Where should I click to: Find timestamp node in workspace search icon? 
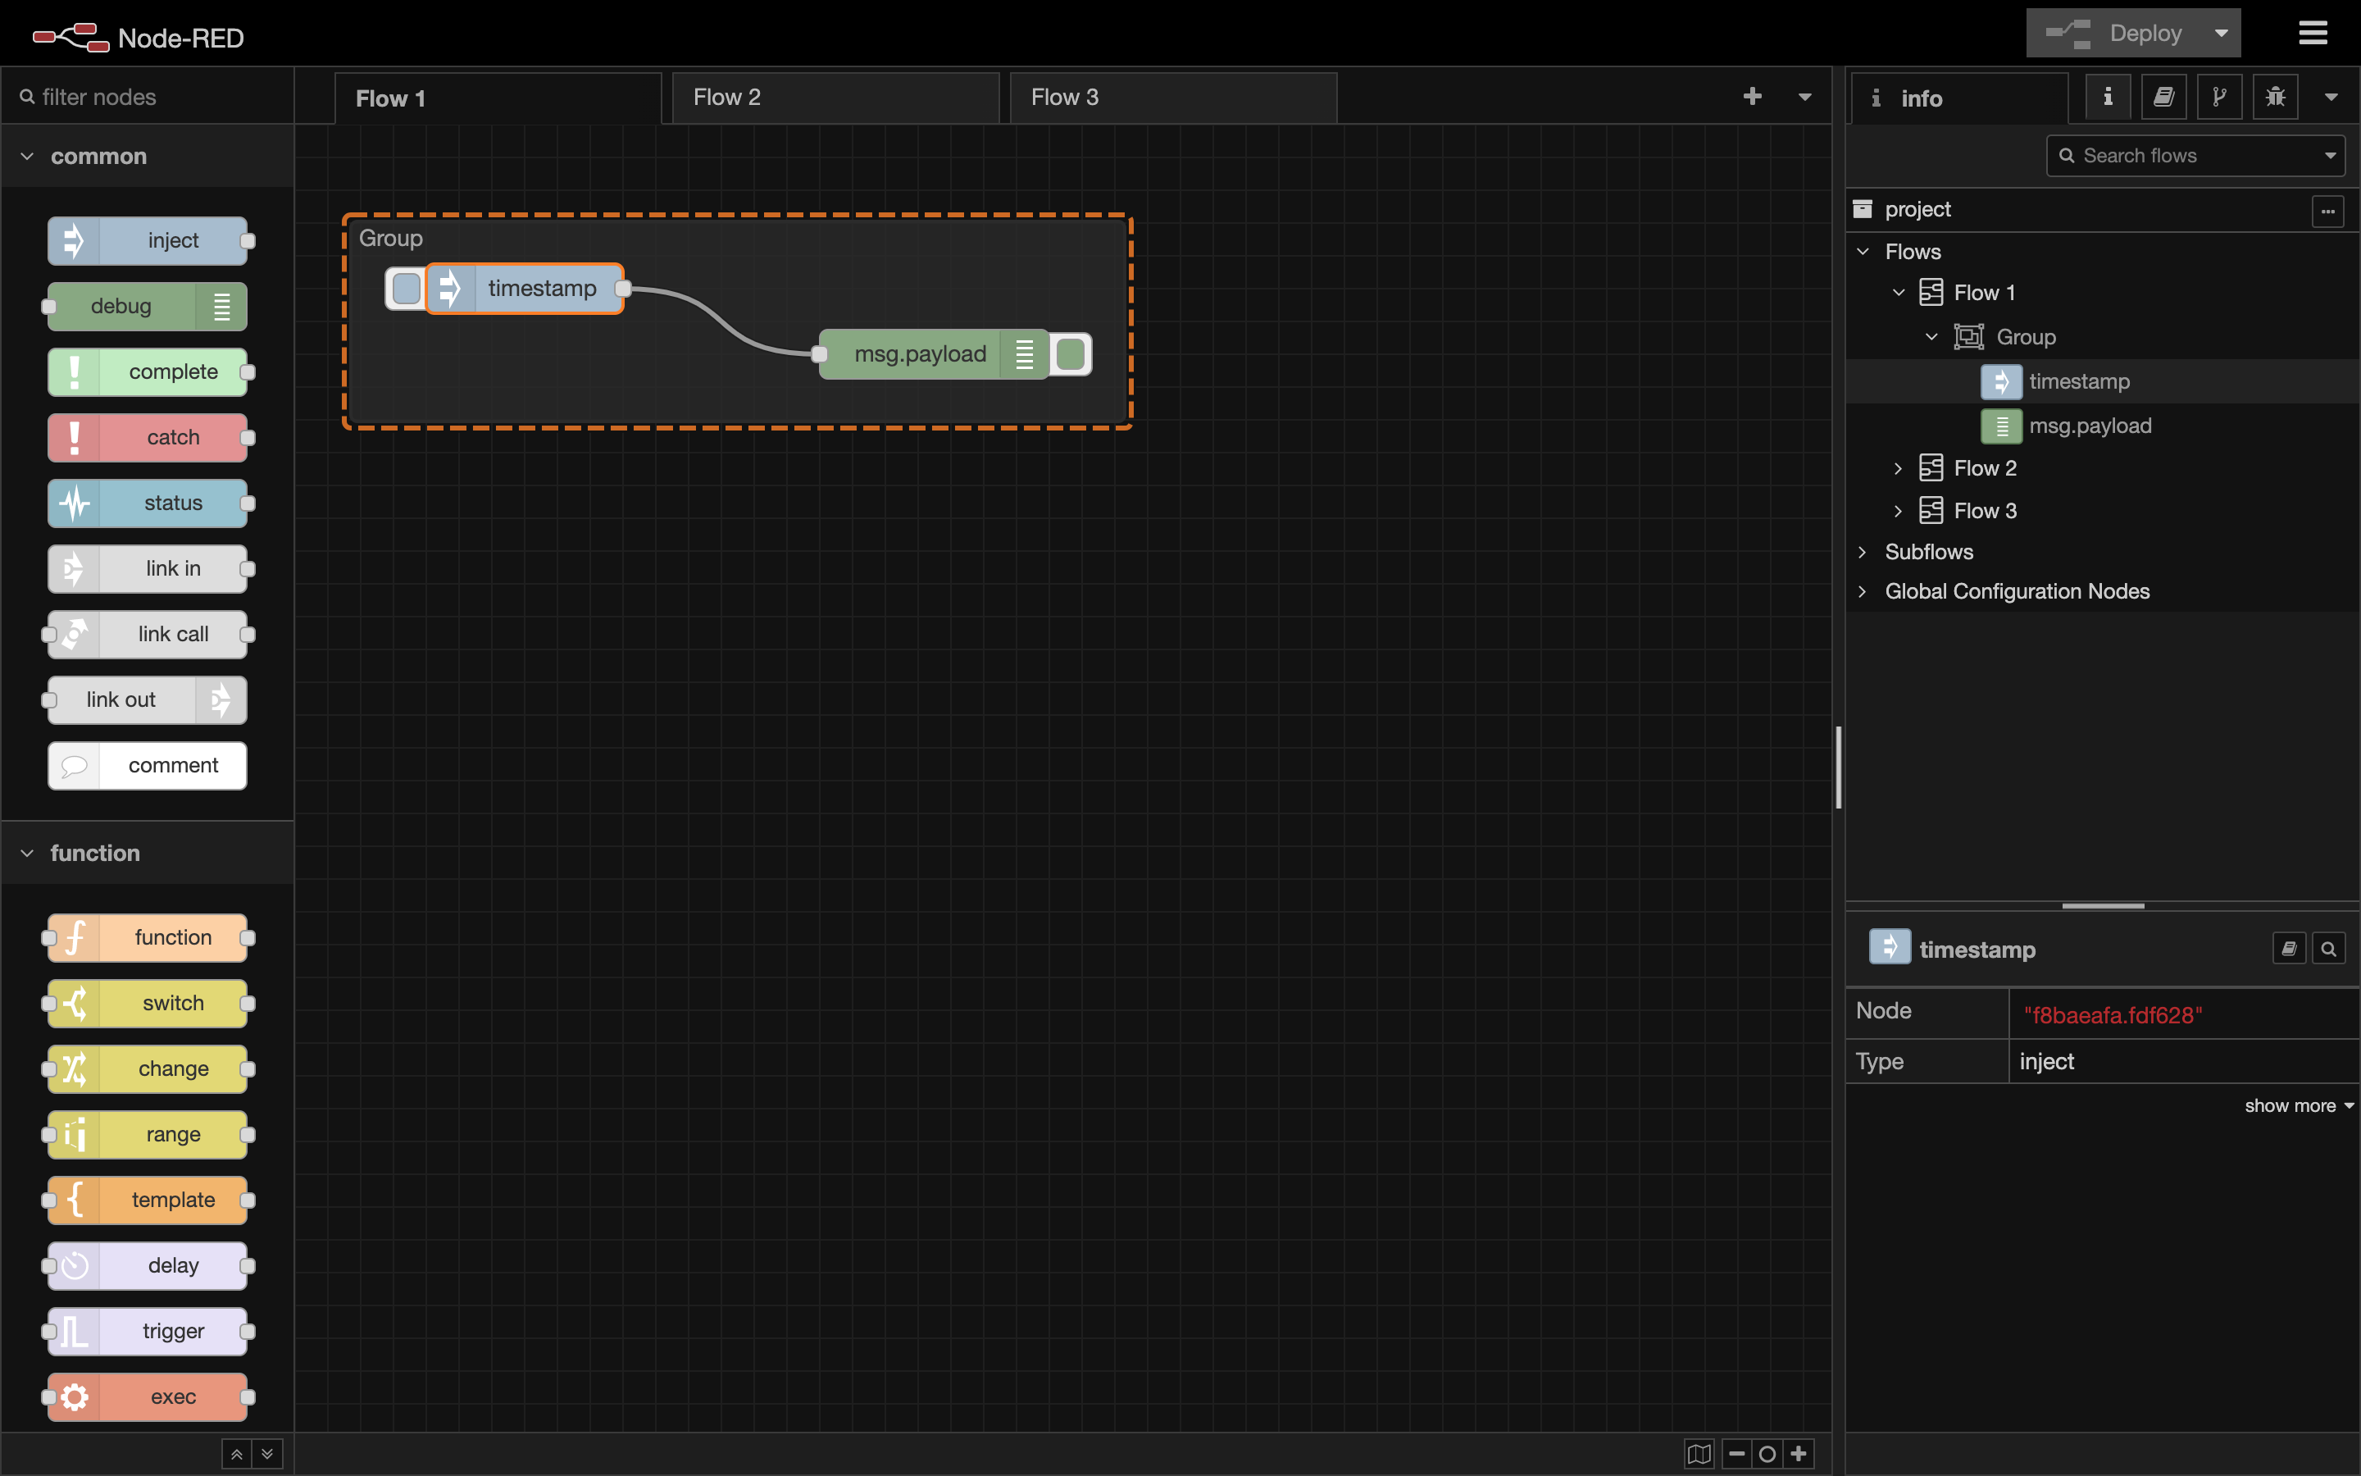pyautogui.click(x=2328, y=949)
